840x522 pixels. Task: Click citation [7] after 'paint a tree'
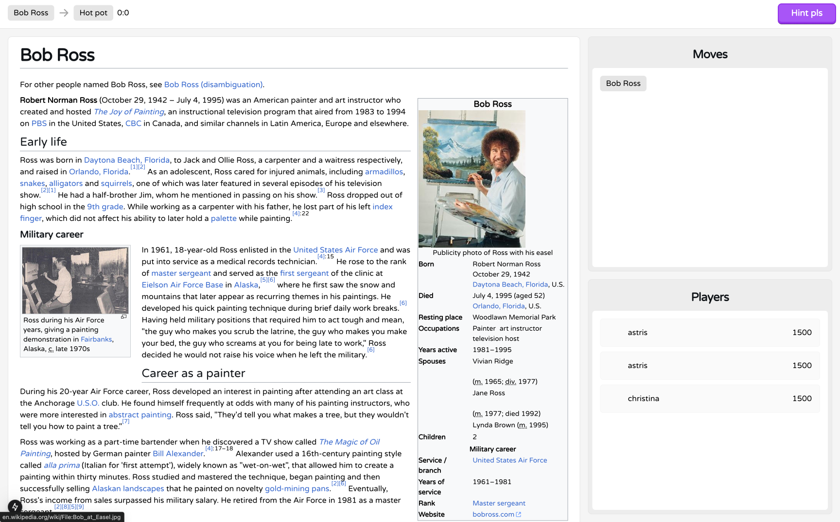coord(126,421)
